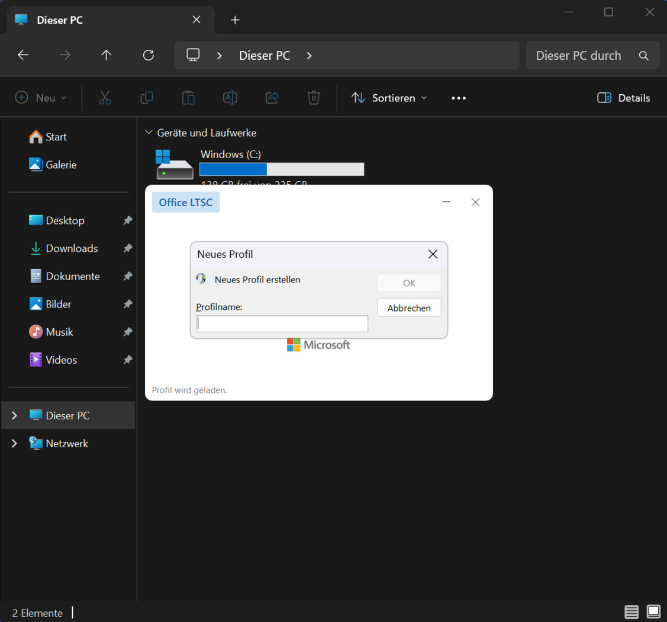This screenshot has height=622, width=667.
Task: Open Dokumente in the sidebar
Action: [x=65, y=276]
